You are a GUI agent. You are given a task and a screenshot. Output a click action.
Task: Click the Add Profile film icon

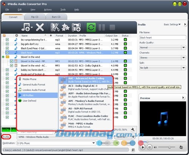76,27
